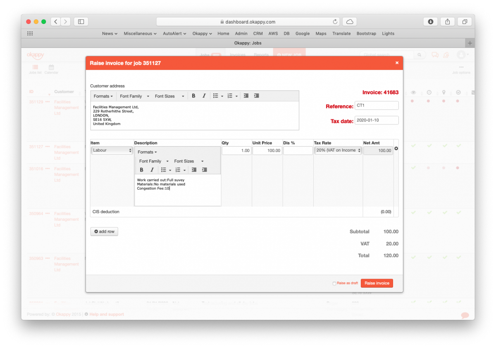Open the Translate bookmark
496x348 pixels.
[341, 33]
